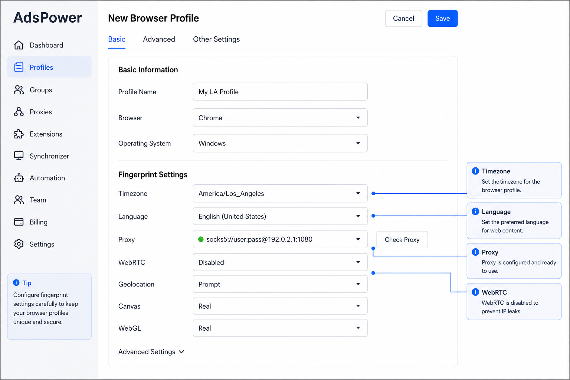The image size is (570, 380).
Task: Click the blue Save button
Action: point(442,19)
